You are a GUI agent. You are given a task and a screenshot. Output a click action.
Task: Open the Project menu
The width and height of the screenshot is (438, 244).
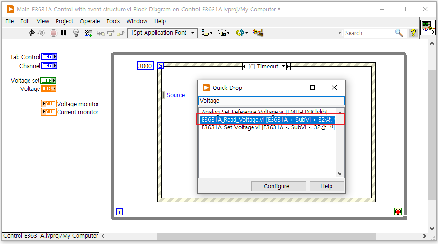[64, 21]
